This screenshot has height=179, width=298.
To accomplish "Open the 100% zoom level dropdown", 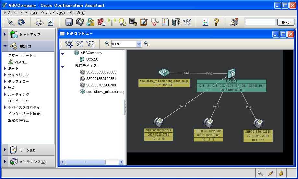I will (139, 44).
